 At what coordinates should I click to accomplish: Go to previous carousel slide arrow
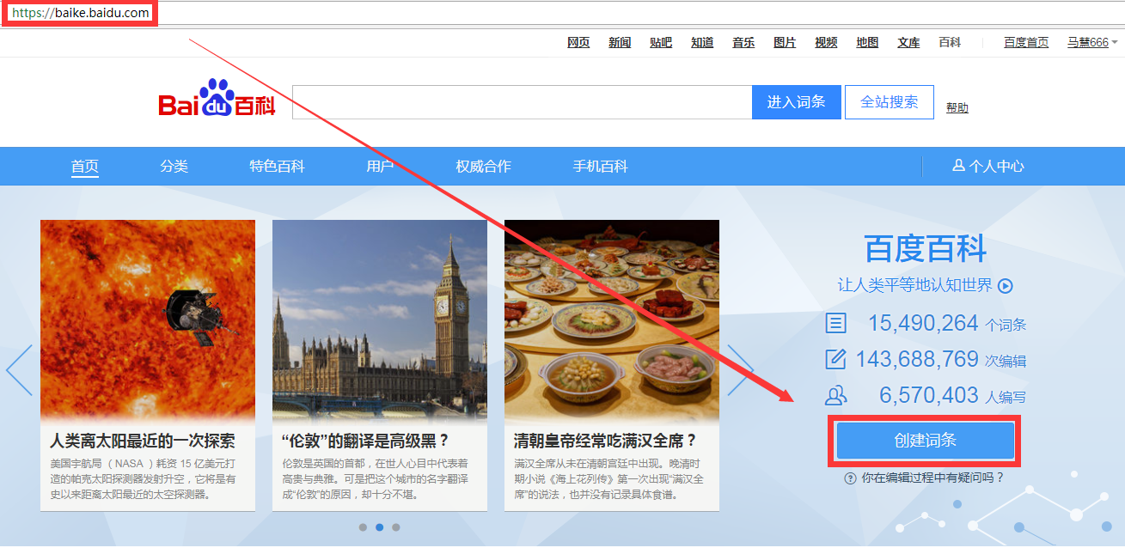pos(19,370)
